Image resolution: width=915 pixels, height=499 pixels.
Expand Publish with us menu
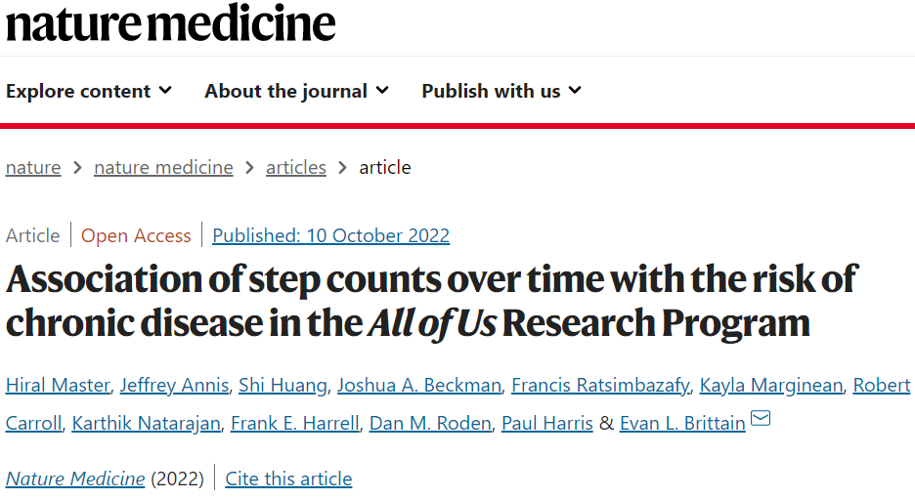[501, 91]
